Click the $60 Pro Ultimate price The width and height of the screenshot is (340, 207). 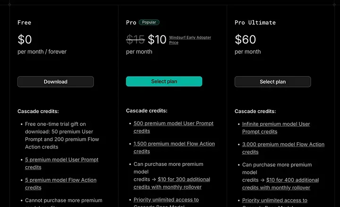pyautogui.click(x=245, y=40)
